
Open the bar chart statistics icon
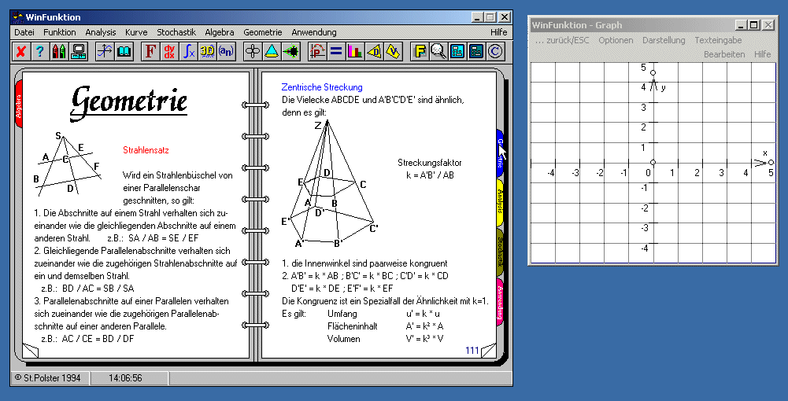coord(355,51)
